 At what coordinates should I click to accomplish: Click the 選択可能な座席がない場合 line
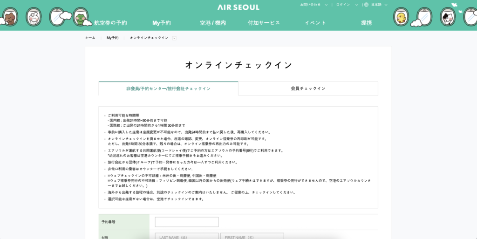156,199
